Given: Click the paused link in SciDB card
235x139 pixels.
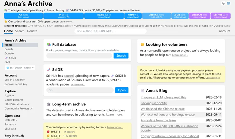Looking at the screenshot, I should [x=69, y=76].
